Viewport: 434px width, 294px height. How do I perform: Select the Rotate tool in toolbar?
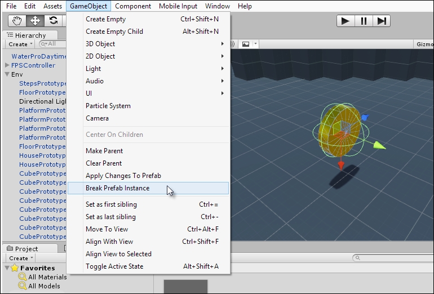[x=53, y=21]
